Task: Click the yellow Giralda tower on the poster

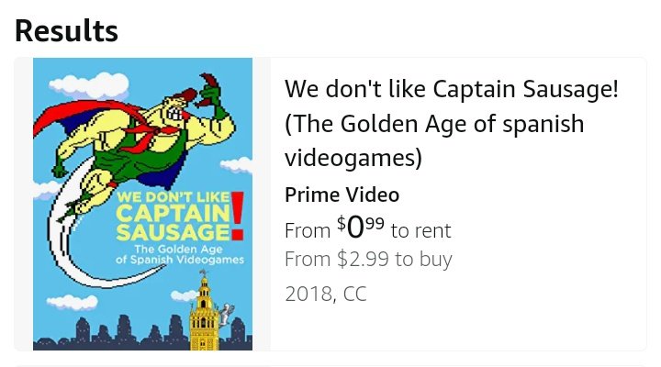Action: [x=205, y=312]
